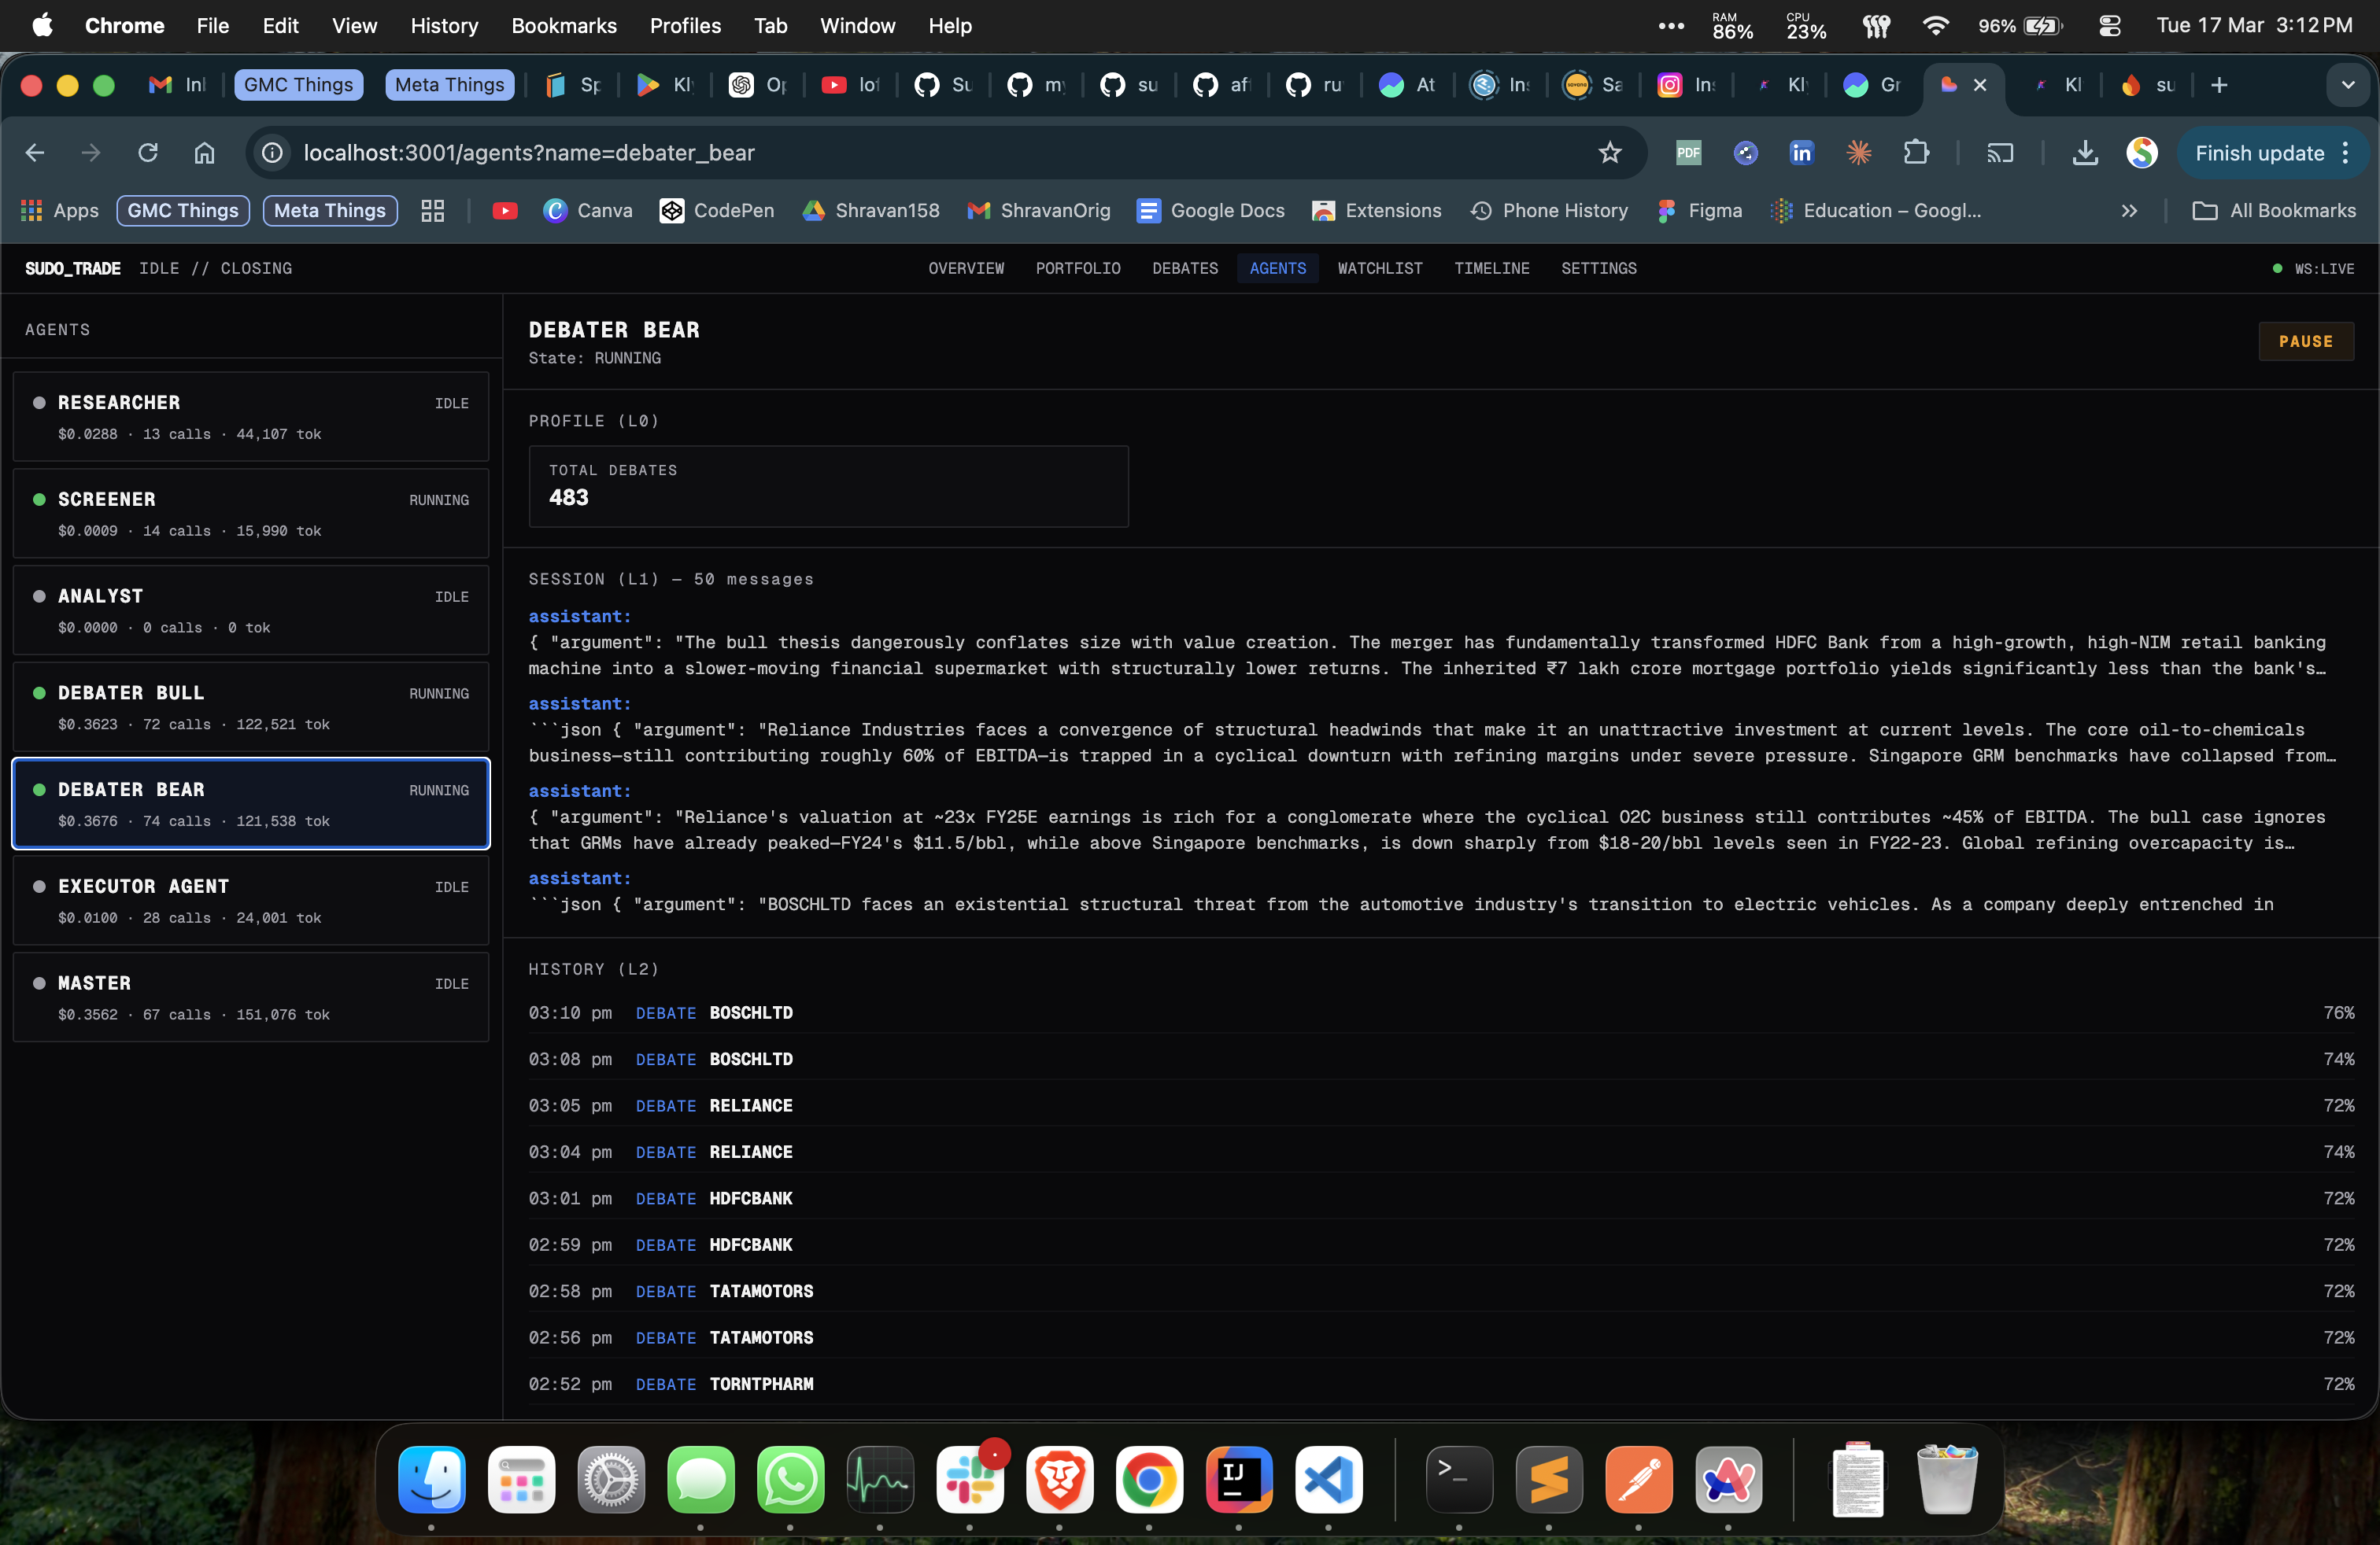The height and width of the screenshot is (1545, 2380).
Task: Open the Canva bookmark
Action: click(x=588, y=210)
